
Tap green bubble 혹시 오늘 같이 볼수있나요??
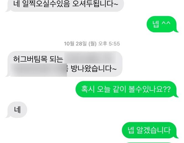pyautogui.click(x=127, y=89)
